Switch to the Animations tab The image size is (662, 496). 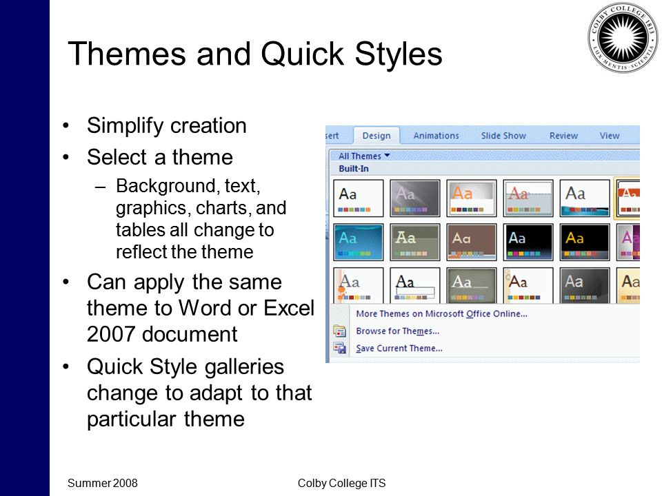[436, 136]
